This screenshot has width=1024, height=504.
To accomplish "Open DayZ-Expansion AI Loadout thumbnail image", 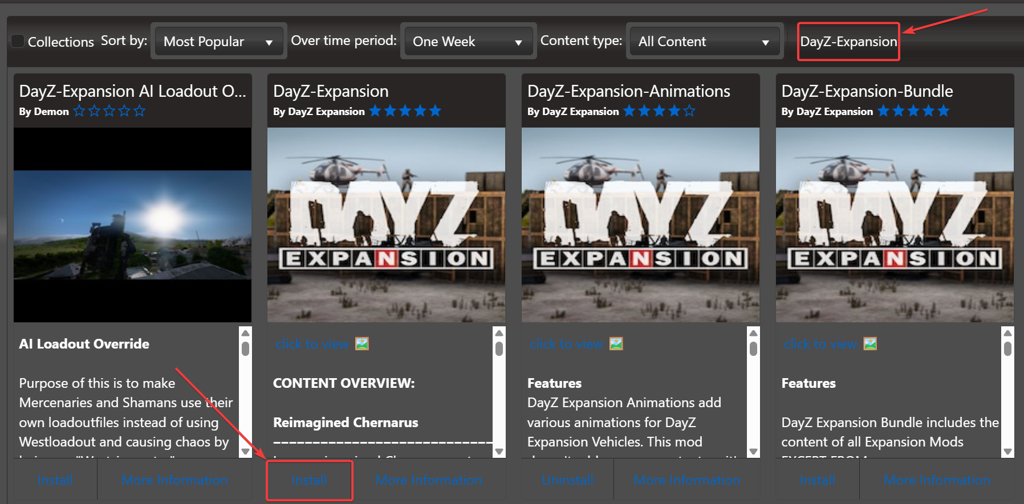I will 132,225.
